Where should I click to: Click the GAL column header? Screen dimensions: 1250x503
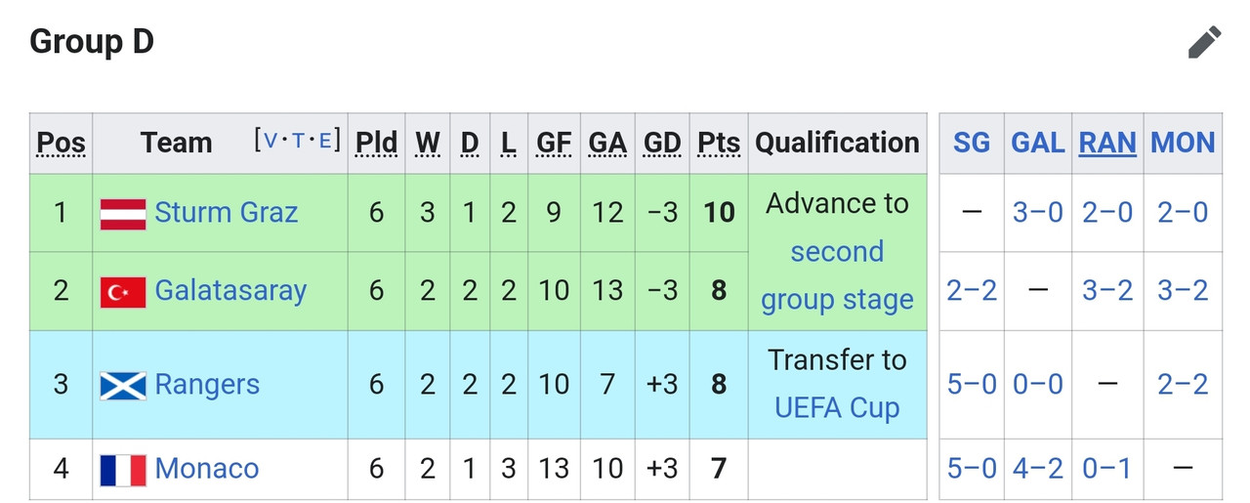(x=1037, y=143)
